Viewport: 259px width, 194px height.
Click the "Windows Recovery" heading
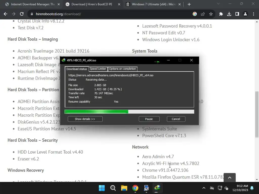tap(26, 170)
